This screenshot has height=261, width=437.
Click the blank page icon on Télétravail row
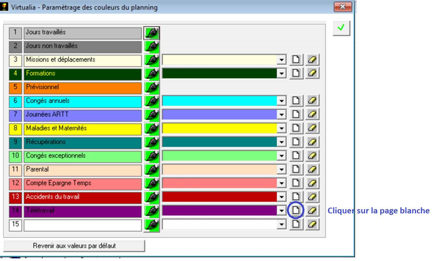296,211
